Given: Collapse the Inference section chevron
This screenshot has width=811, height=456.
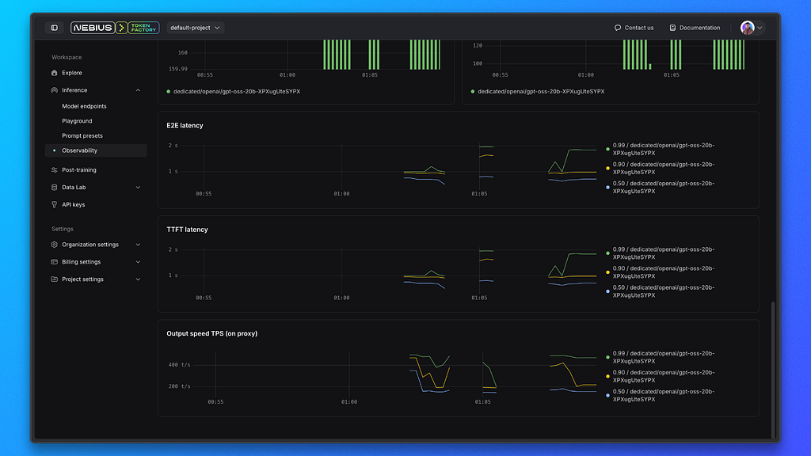Looking at the screenshot, I should tap(138, 90).
